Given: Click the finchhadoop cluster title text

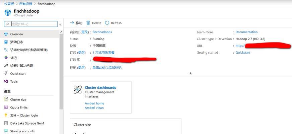Looking at the screenshot, I should [x=26, y=11].
